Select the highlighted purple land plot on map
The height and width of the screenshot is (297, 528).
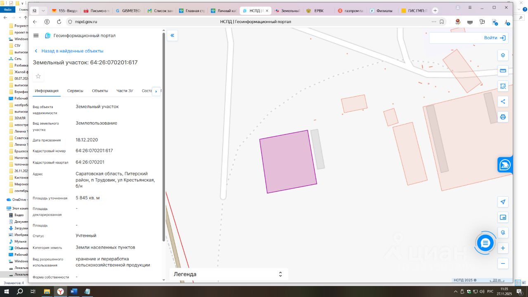(288, 162)
